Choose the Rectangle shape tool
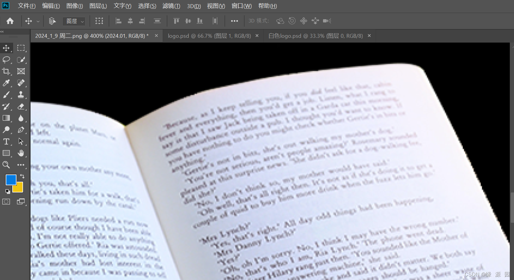 coord(6,153)
